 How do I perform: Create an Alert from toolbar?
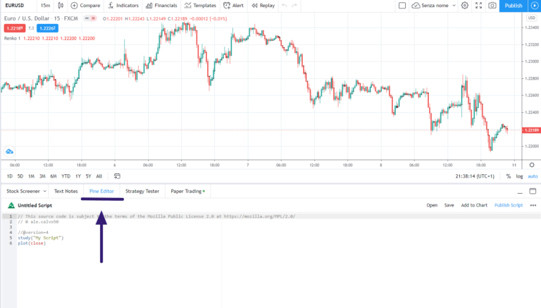pos(234,6)
